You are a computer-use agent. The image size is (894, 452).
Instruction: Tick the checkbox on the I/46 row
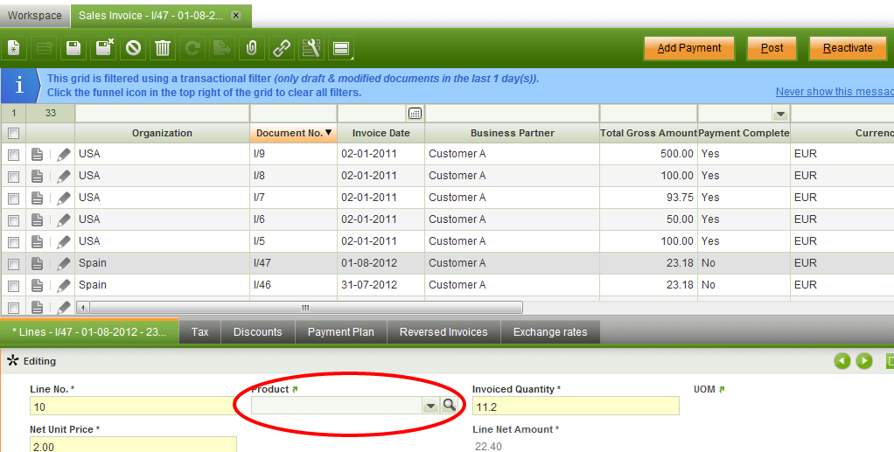(13, 285)
